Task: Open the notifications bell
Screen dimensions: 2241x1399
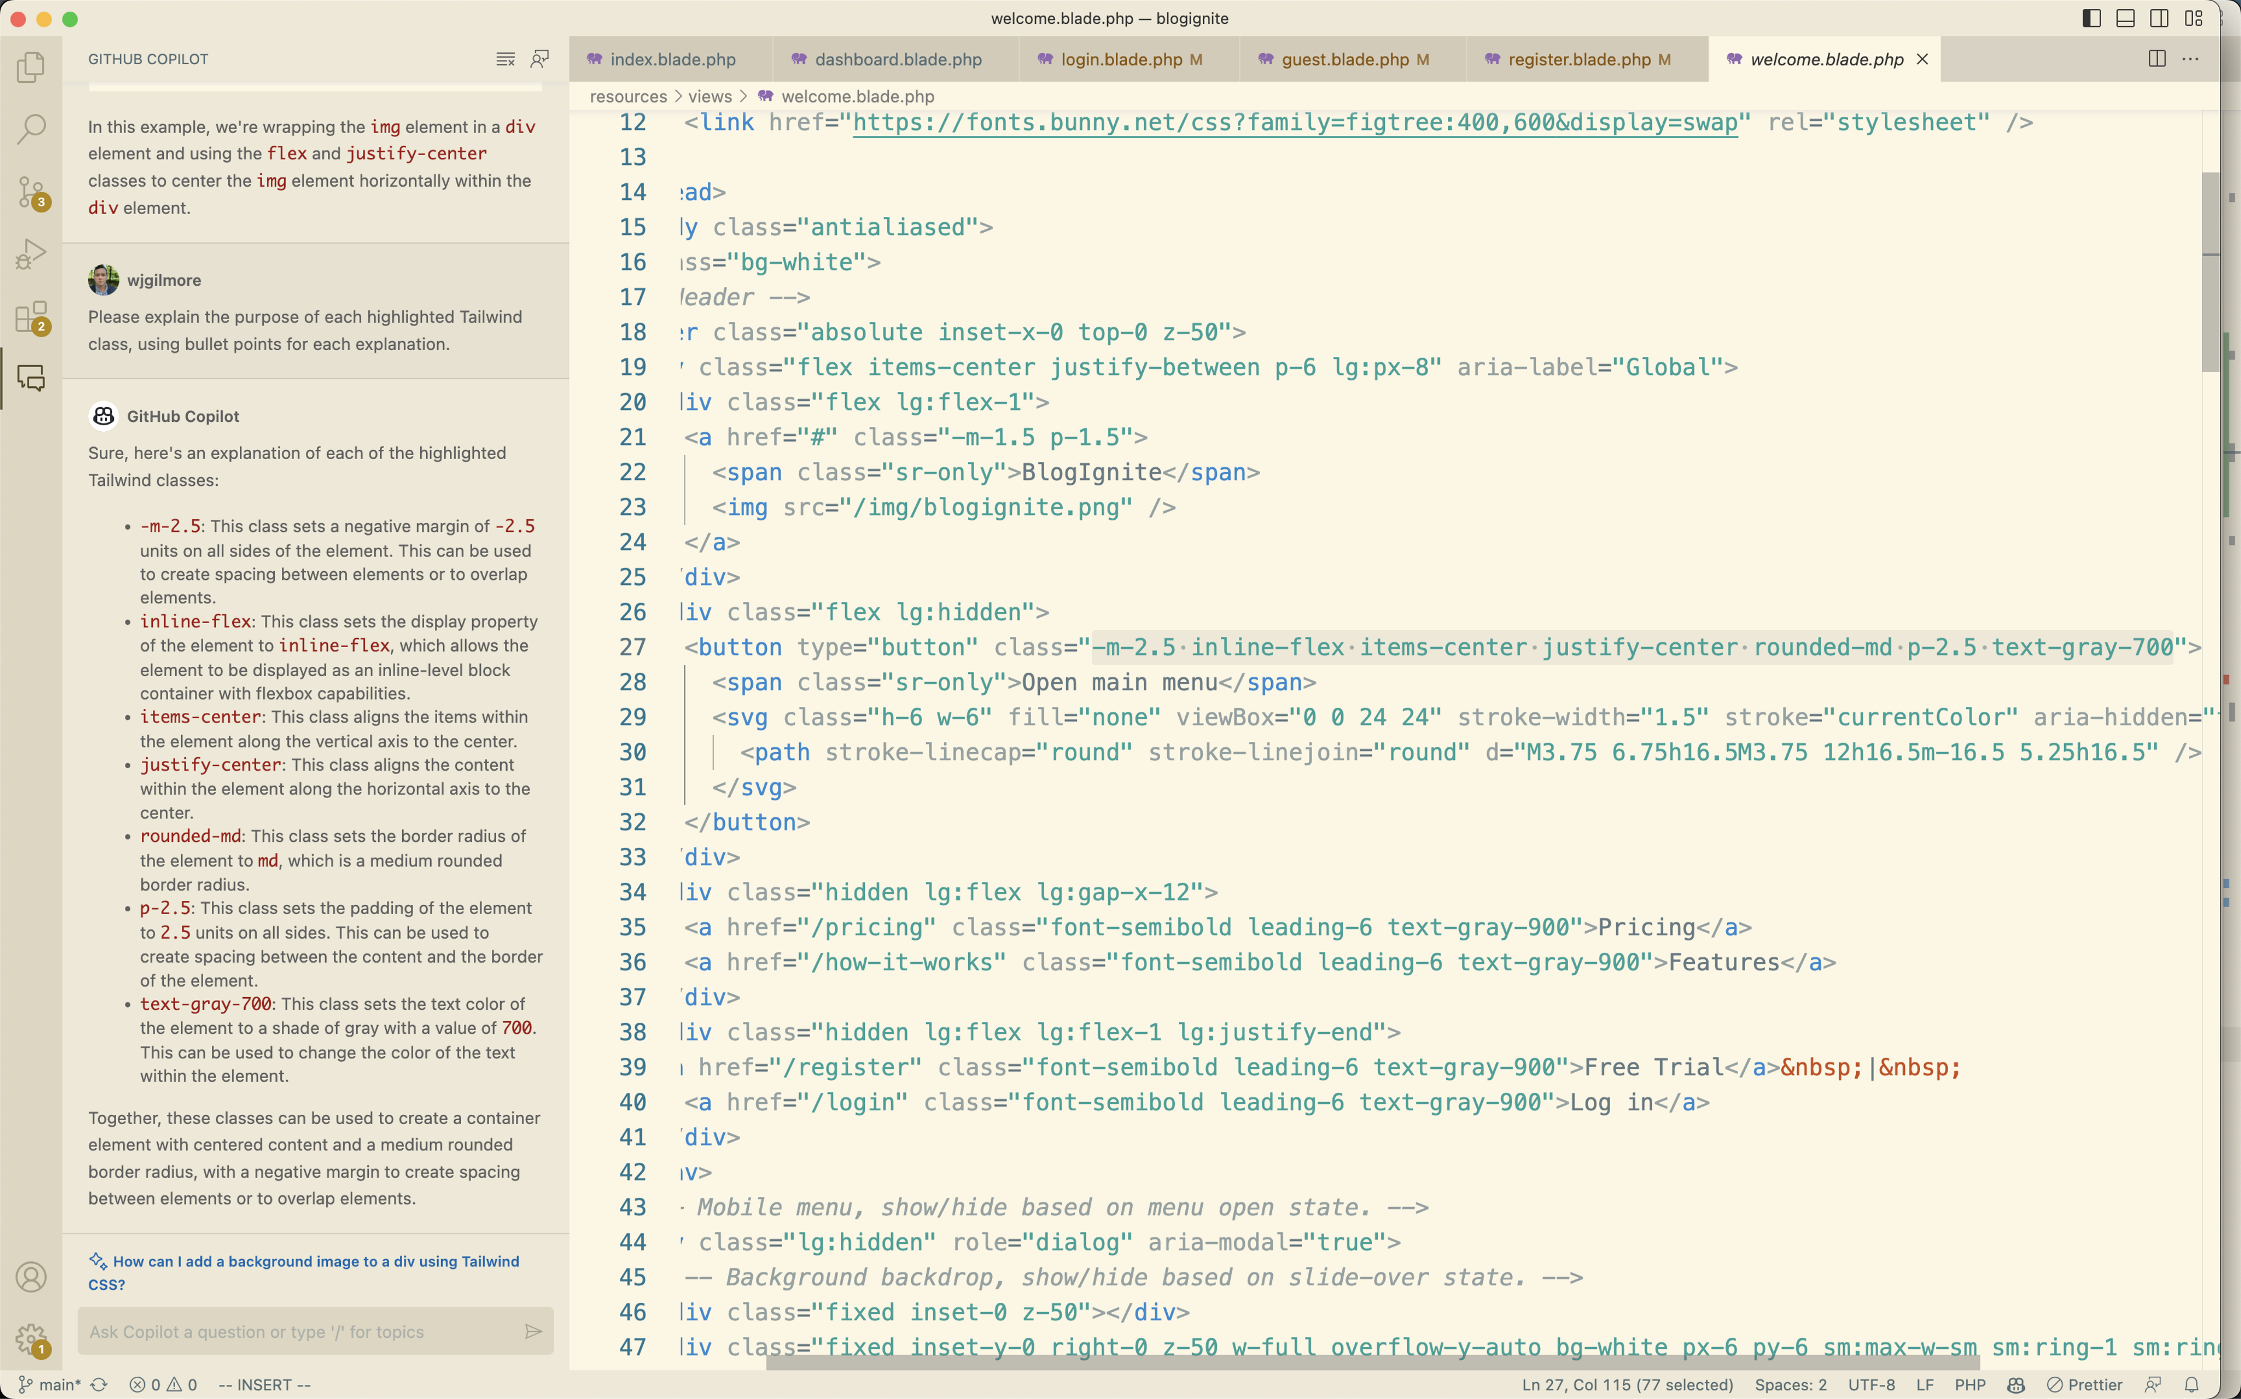Action: click(2192, 1384)
